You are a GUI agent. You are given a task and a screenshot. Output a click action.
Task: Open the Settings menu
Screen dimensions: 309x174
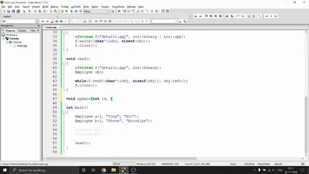click(x=131, y=7)
